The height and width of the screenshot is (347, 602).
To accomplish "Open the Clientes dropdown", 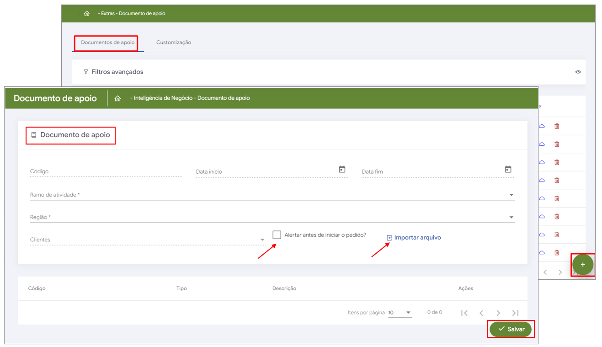I will [262, 240].
